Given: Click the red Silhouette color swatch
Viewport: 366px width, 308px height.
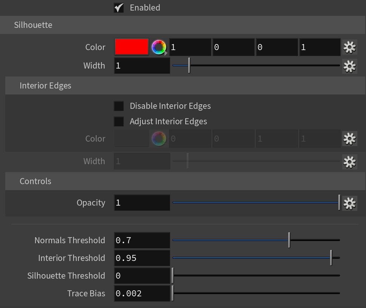Looking at the screenshot, I should point(132,47).
